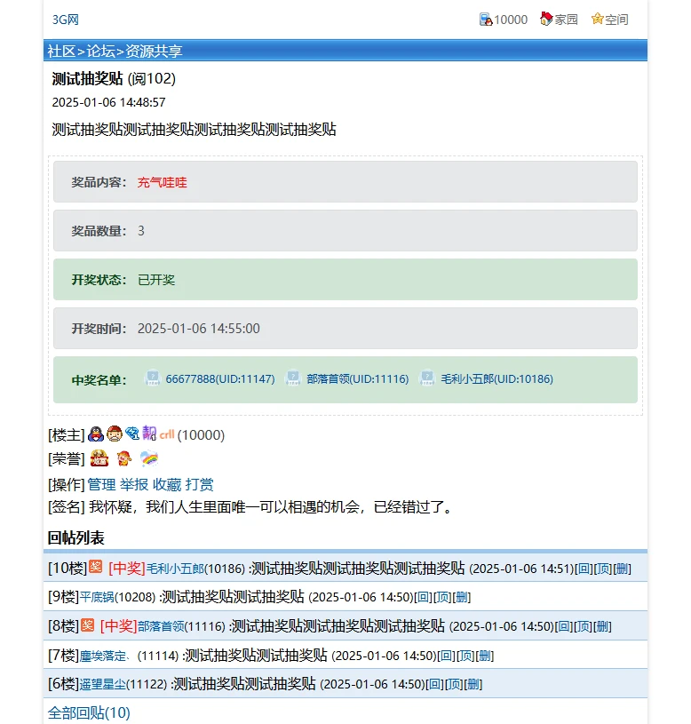
Task: Open winner 部落首领(UID:11116) profile
Action: click(357, 379)
